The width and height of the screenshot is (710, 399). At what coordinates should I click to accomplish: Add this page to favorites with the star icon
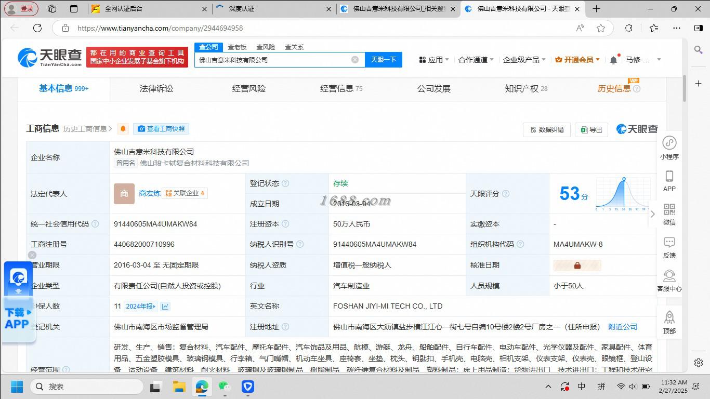point(601,28)
